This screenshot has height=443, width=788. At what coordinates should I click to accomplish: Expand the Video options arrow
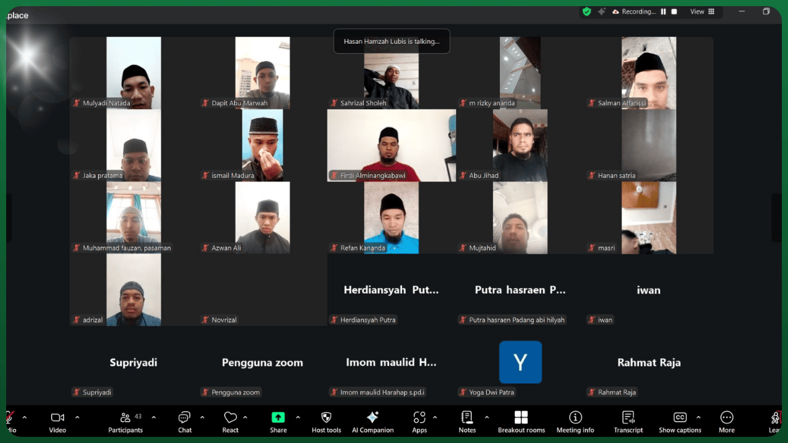click(x=77, y=417)
